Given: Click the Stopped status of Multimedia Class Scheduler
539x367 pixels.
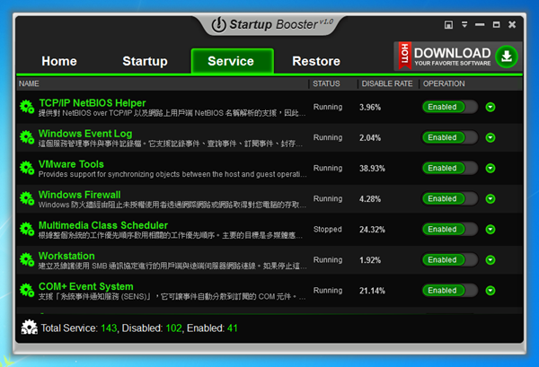Looking at the screenshot, I should [x=327, y=229].
